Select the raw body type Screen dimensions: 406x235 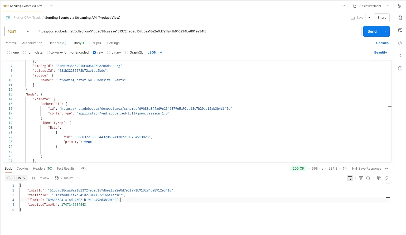pos(94,52)
